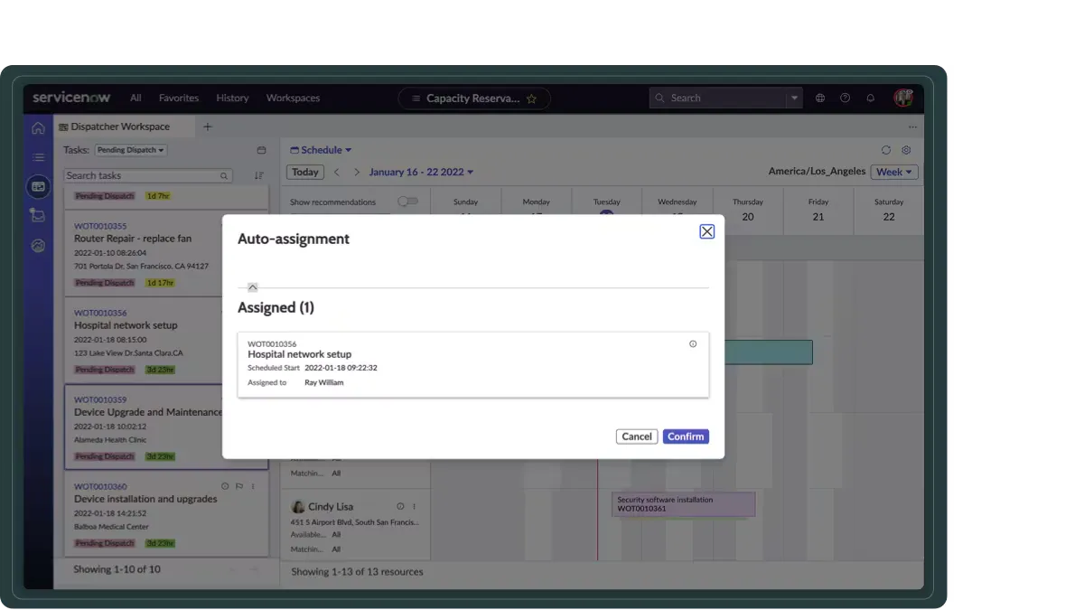Click the ServiceNow logo
This screenshot has width=1084, height=610.
pos(73,98)
